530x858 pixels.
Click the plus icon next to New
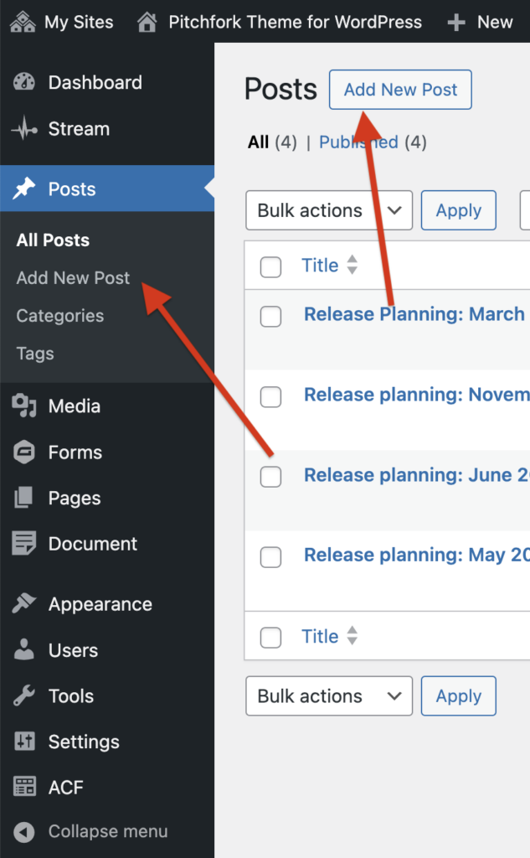click(456, 23)
